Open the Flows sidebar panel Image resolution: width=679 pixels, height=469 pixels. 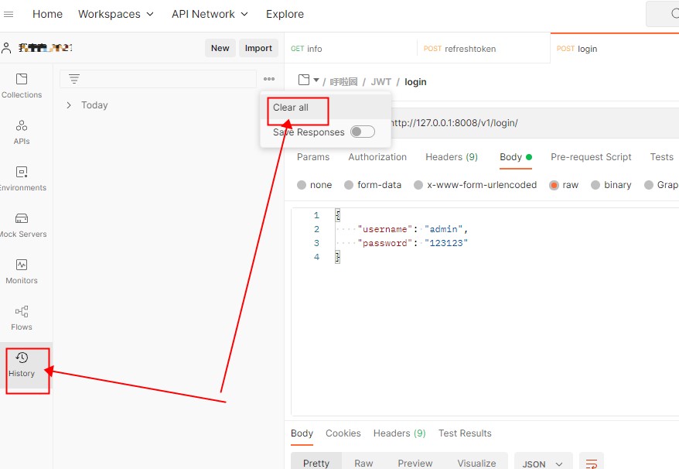click(22, 317)
